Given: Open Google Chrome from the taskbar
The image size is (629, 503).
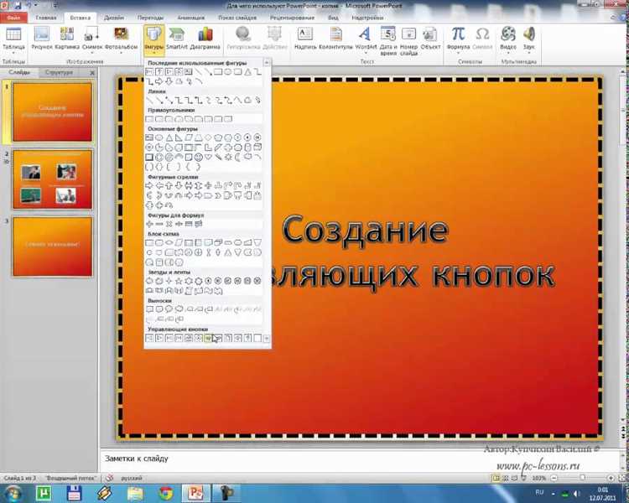Looking at the screenshot, I should [165, 494].
